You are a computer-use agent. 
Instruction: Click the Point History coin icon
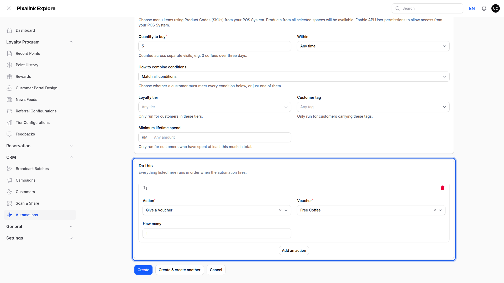(9, 65)
